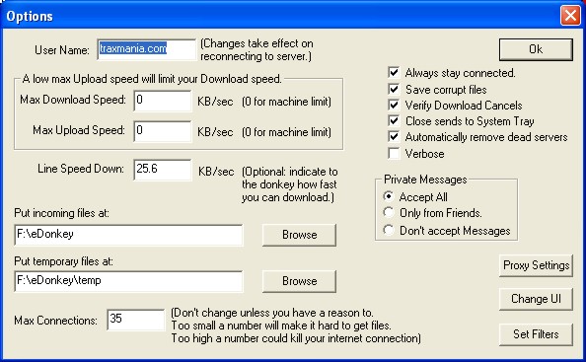
Task: Focus the Max Download Speed field
Action: point(163,101)
